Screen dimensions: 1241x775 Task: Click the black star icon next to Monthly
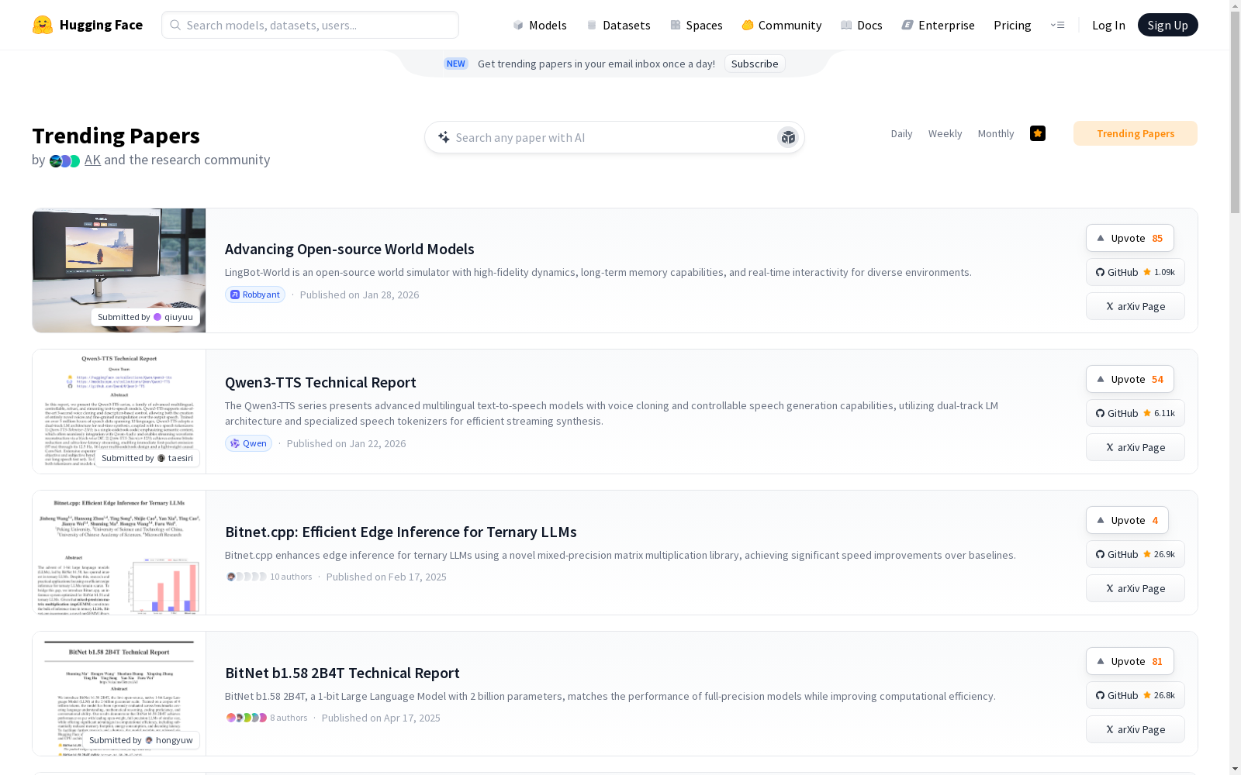[1038, 133]
